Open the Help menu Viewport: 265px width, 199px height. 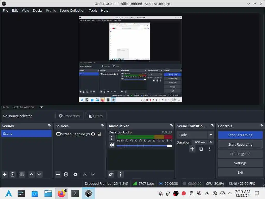tap(105, 10)
